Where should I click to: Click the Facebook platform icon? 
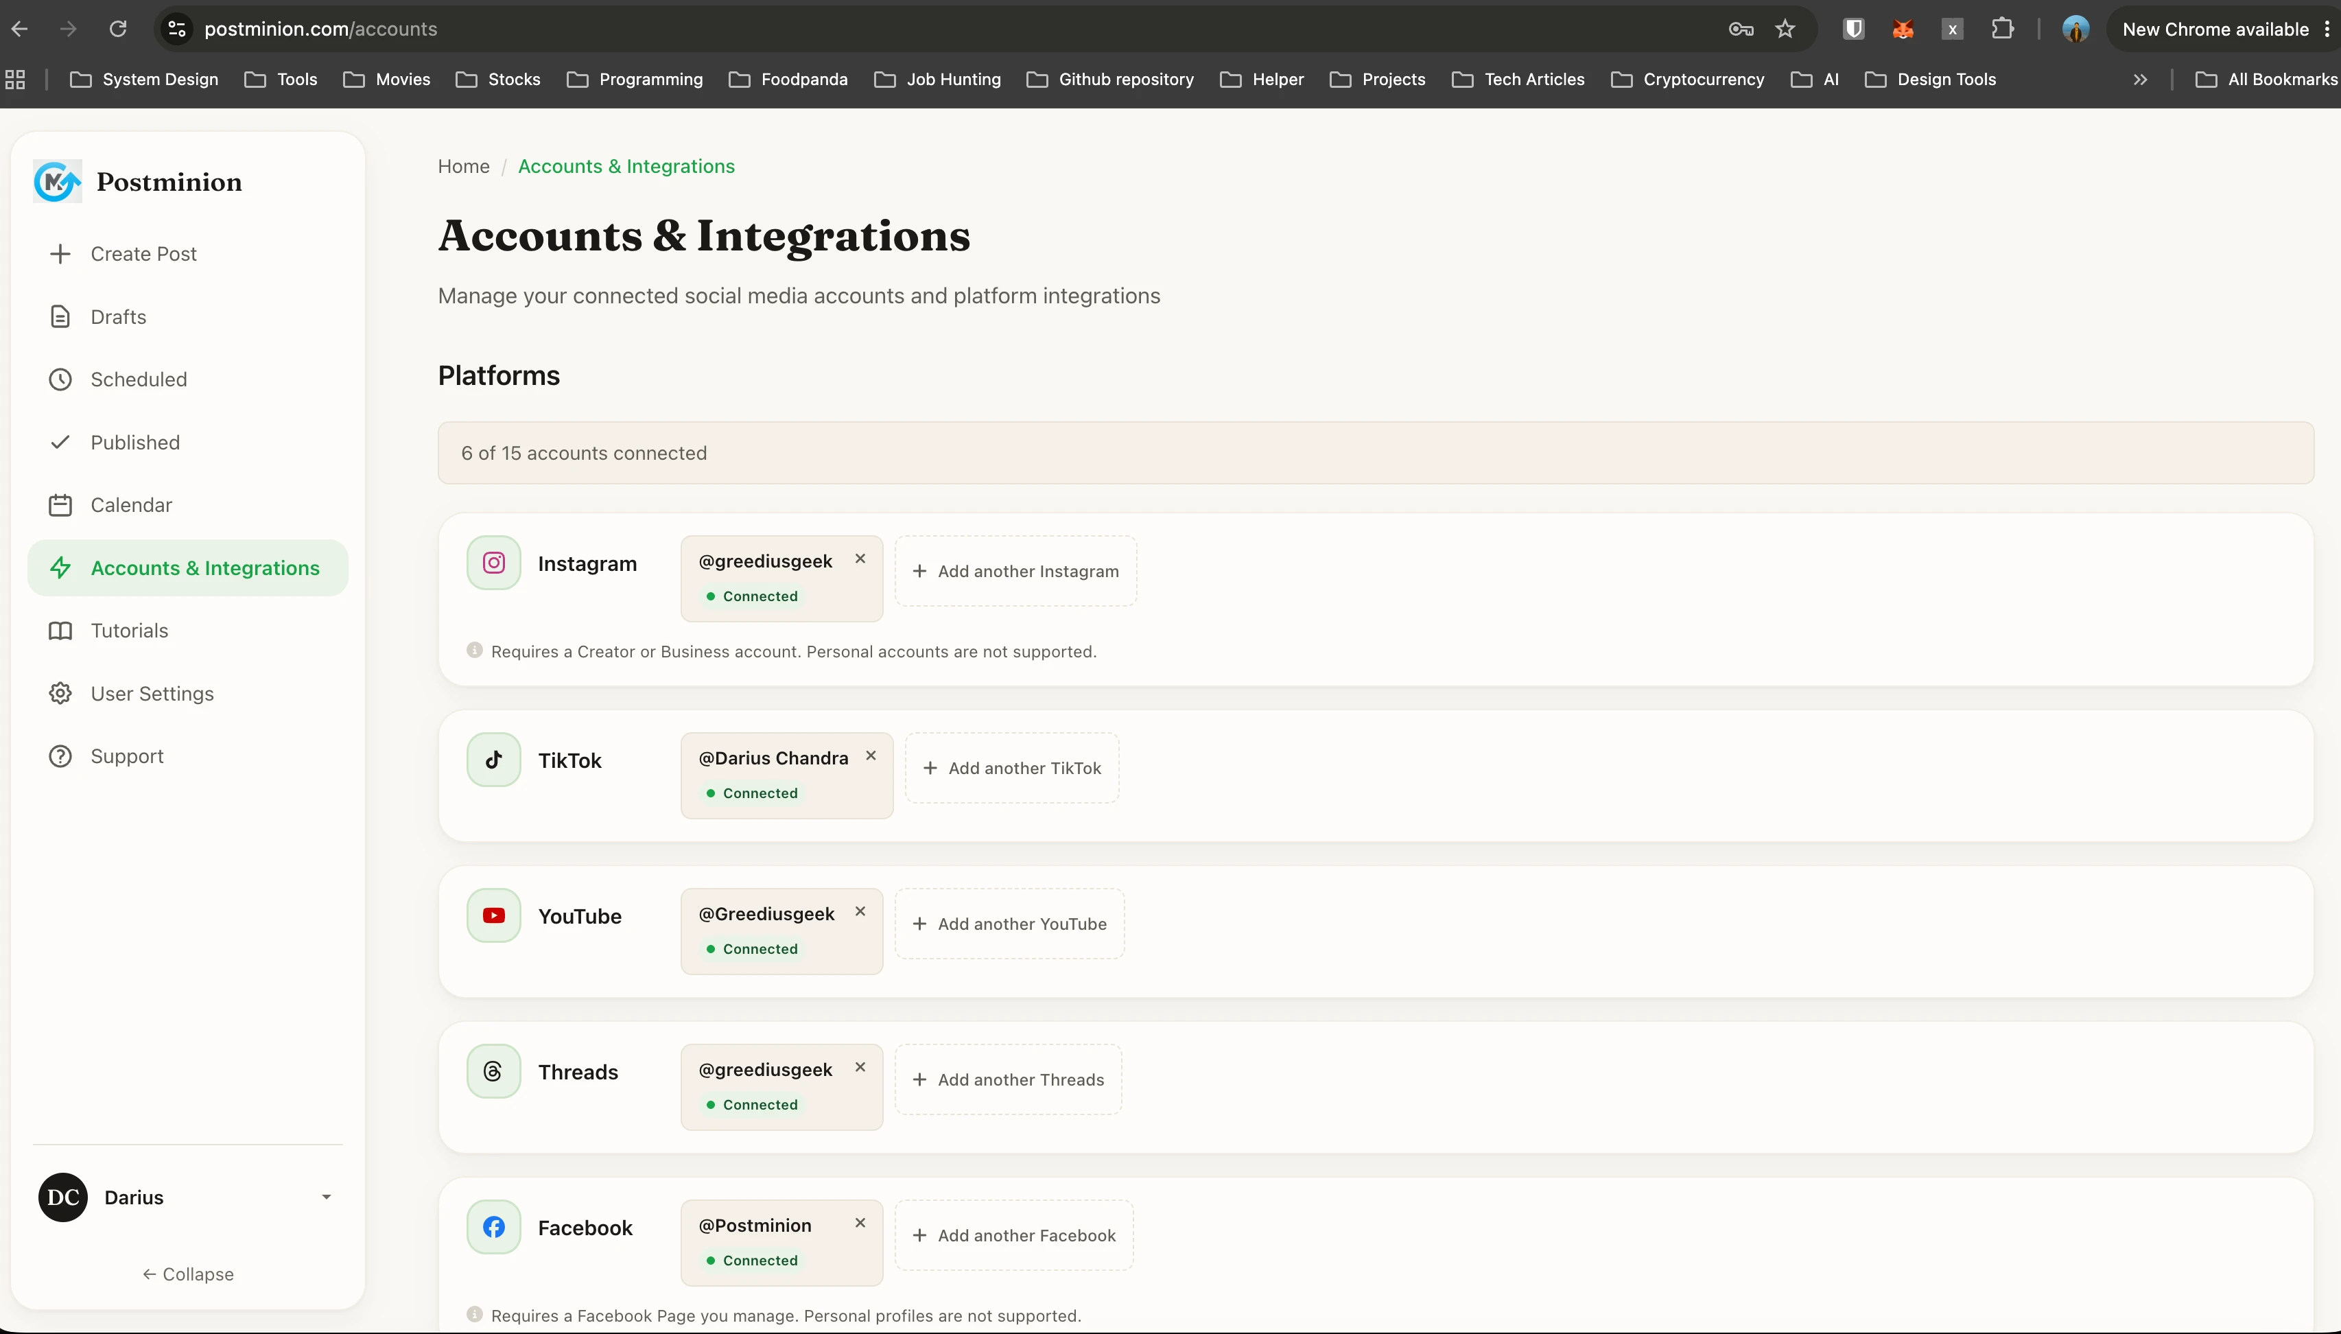(494, 1227)
